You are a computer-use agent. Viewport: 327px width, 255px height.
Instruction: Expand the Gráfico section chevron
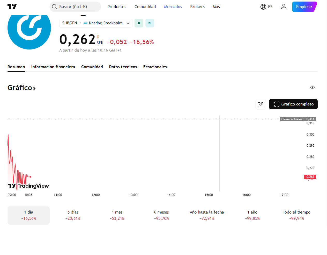[x=34, y=88]
